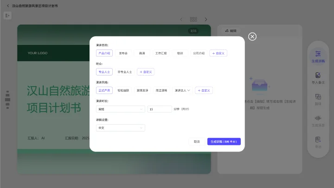Click the slide title 汉山自然旅游

[x=58, y=91]
